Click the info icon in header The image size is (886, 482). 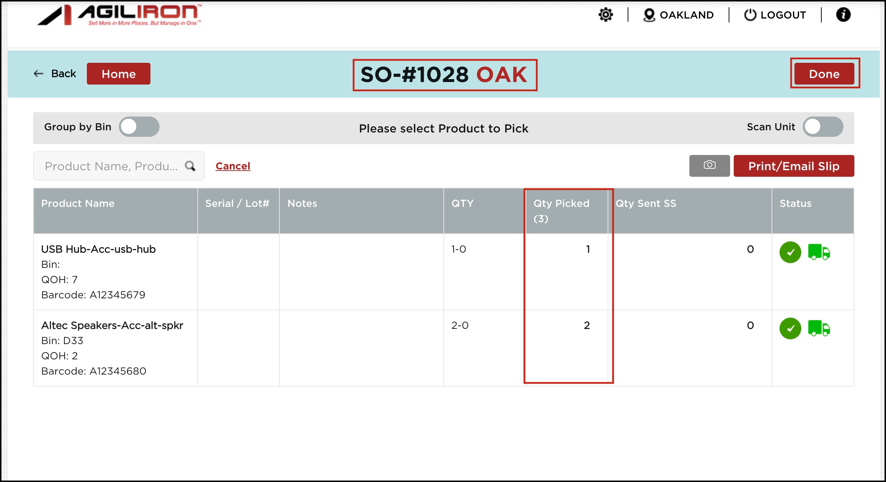coord(843,15)
